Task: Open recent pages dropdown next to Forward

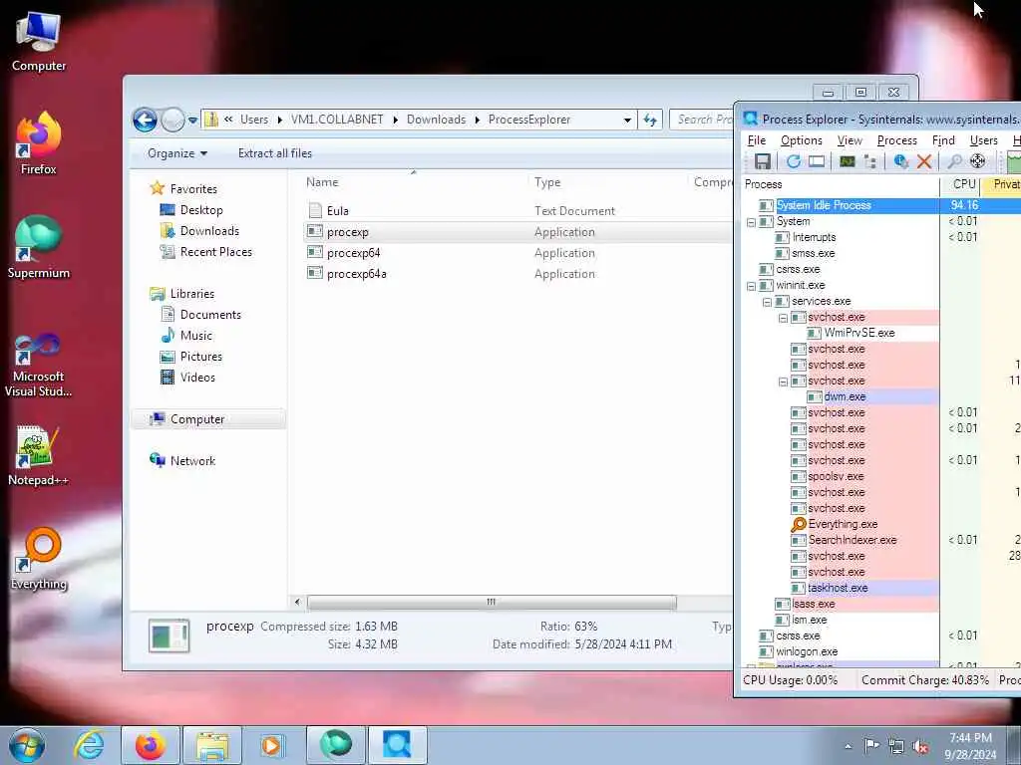Action: point(192,121)
